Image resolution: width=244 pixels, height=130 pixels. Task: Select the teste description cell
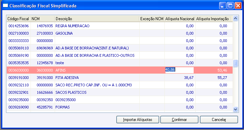(97, 63)
